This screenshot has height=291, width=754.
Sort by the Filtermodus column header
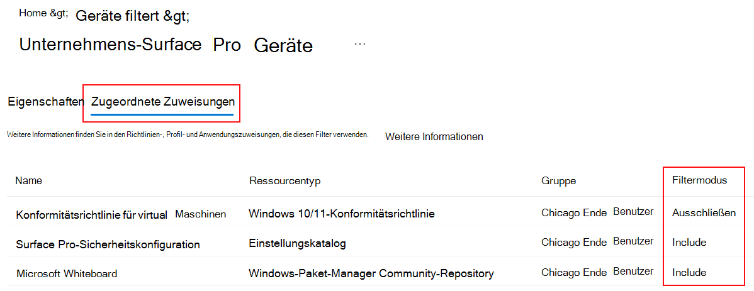pos(699,180)
